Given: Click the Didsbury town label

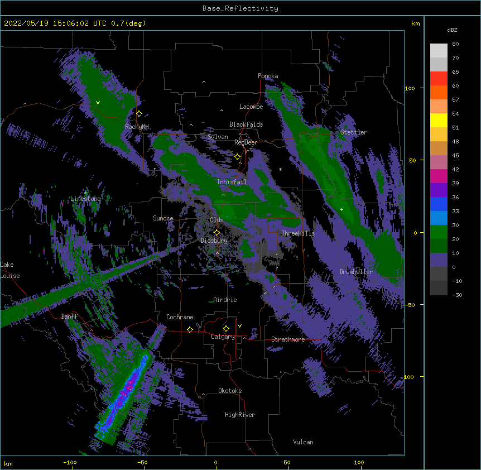Looking at the screenshot, I should tap(214, 241).
